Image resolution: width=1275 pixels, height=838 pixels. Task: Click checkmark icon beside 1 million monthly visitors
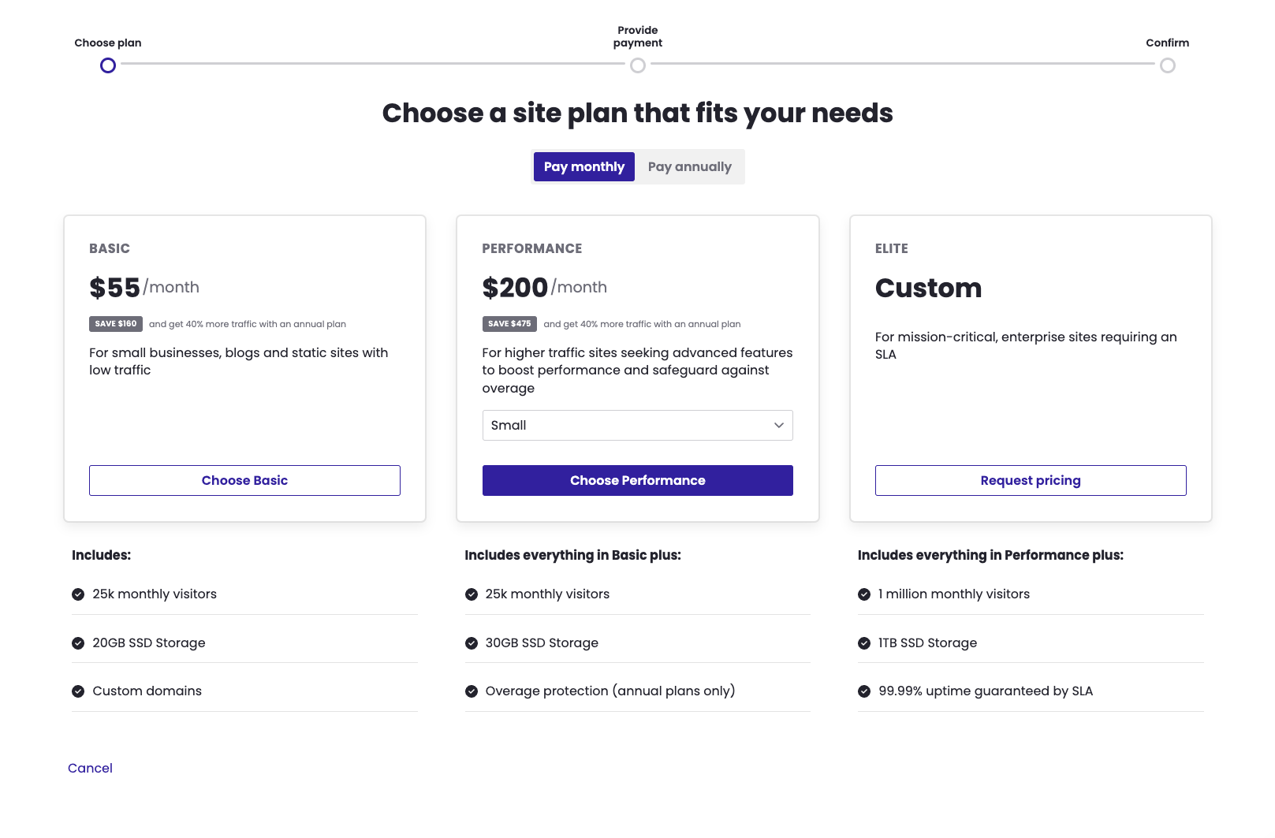(x=864, y=594)
